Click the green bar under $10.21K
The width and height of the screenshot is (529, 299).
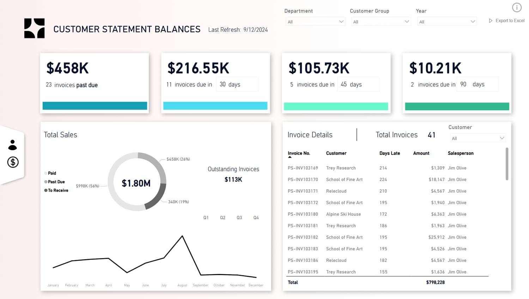pos(457,106)
